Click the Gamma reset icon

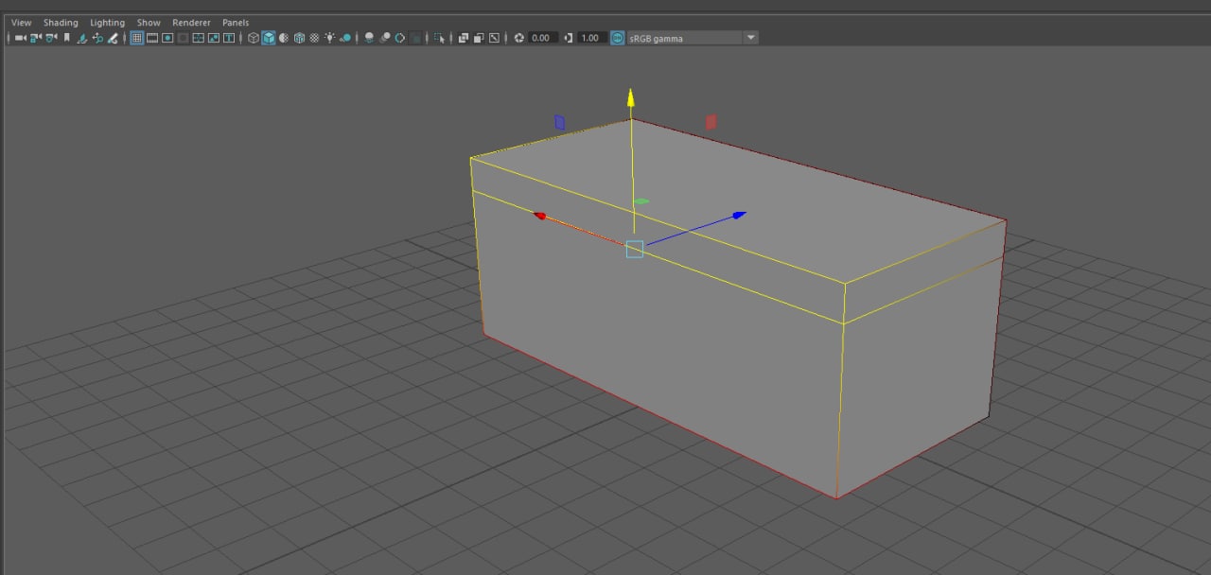569,38
